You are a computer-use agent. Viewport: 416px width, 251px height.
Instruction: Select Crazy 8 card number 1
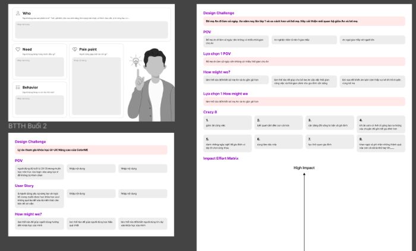(x=228, y=123)
